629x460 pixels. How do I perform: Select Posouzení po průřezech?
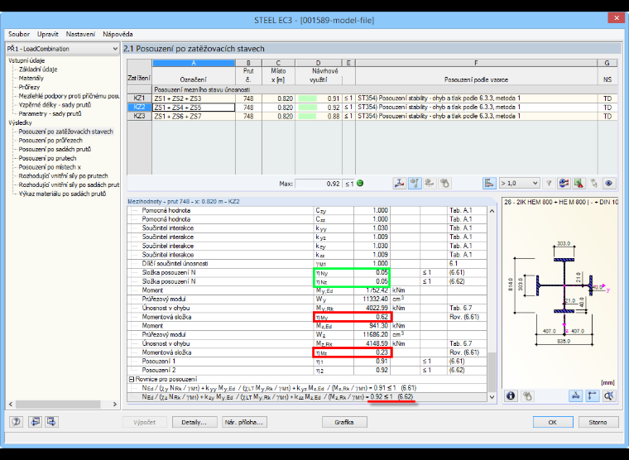point(50,141)
